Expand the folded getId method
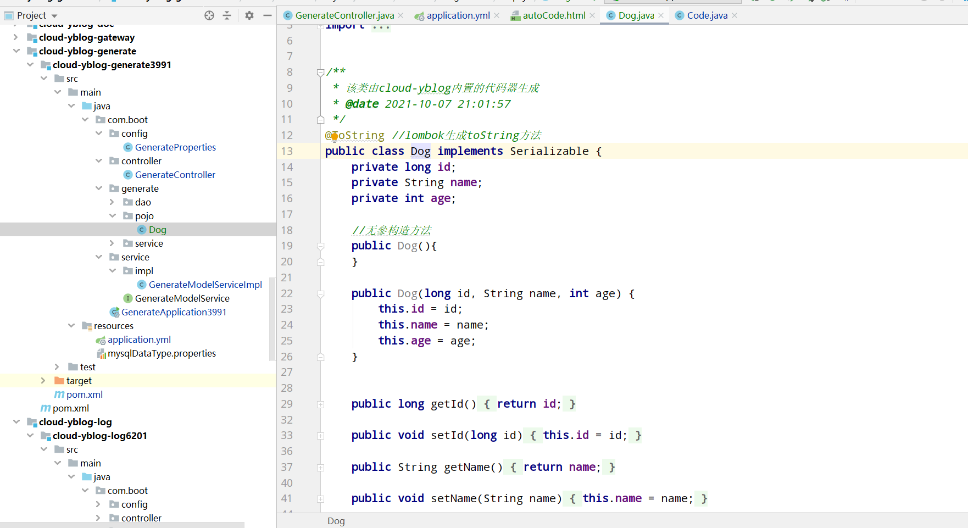This screenshot has width=968, height=528. pyautogui.click(x=320, y=404)
